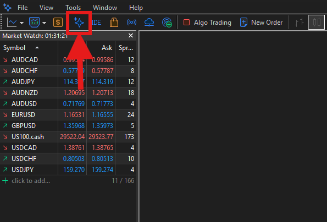Click 'click to add...' symbol field
This screenshot has height=222, width=327.
click(x=31, y=181)
